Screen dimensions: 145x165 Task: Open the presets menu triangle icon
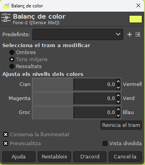[138, 35]
